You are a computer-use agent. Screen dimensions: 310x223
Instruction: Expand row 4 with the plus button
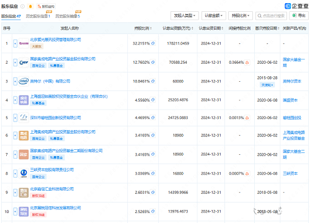(15, 100)
